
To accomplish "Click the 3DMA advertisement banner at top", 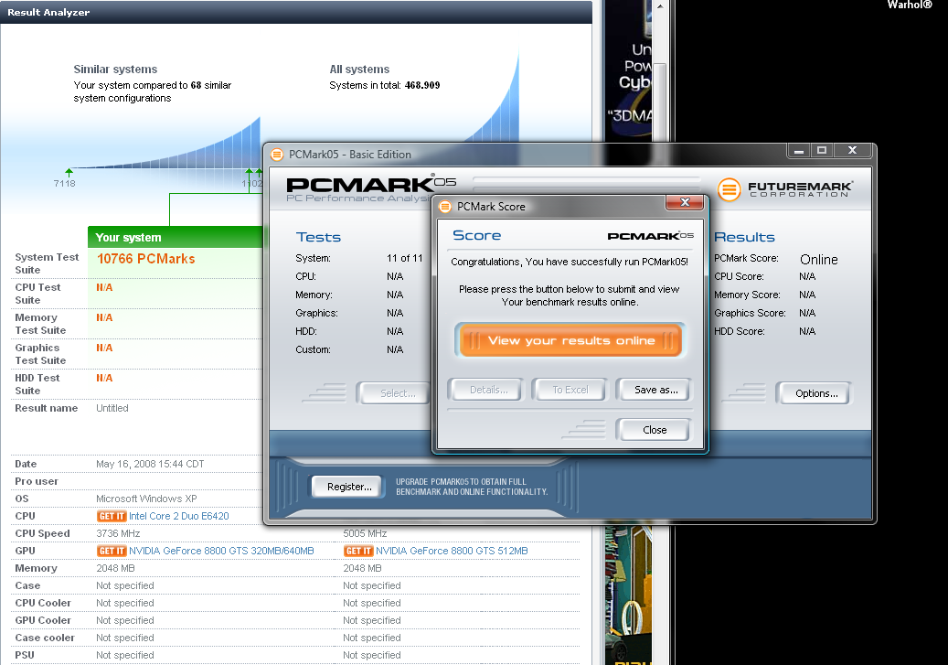I will (x=629, y=72).
